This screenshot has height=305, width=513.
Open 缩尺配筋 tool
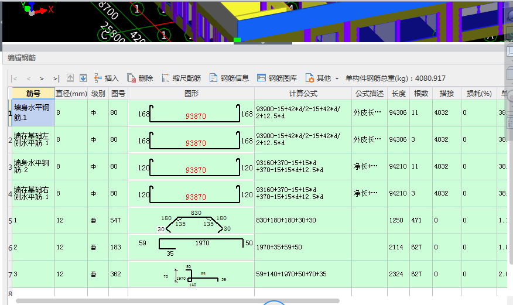point(181,78)
